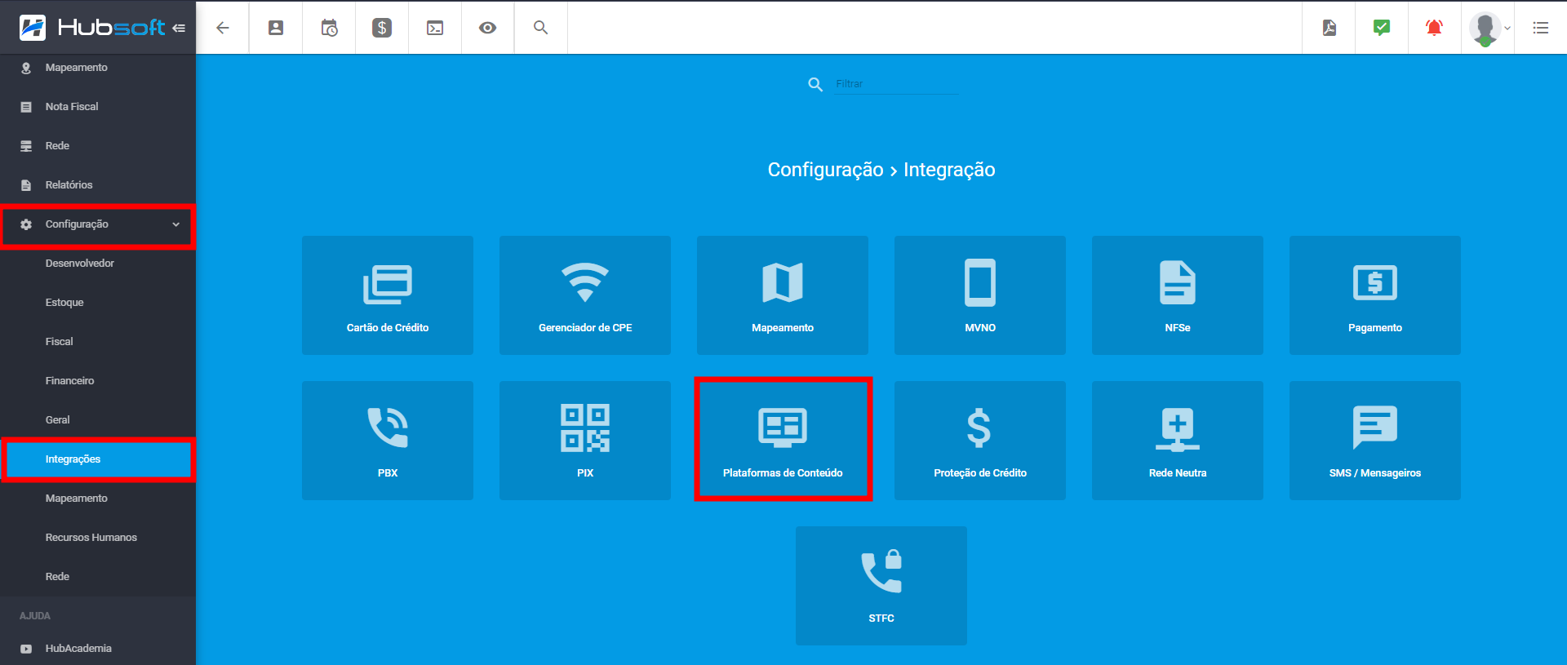Select the Financeiro submenu item

[x=98, y=381]
